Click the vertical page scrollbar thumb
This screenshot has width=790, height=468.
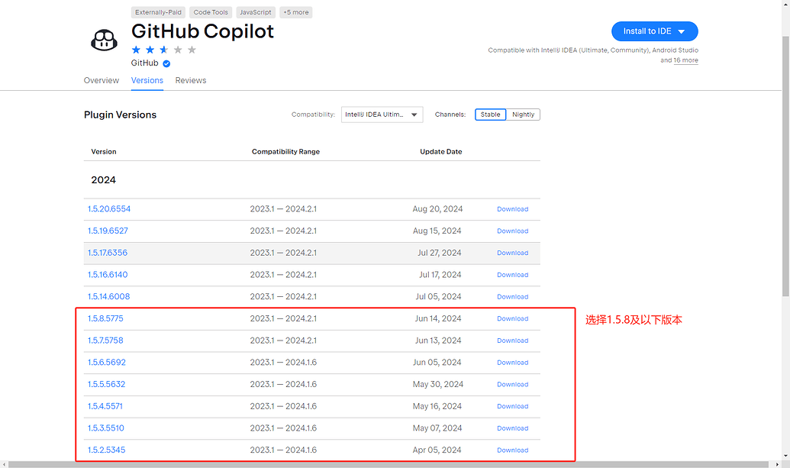pos(785,166)
